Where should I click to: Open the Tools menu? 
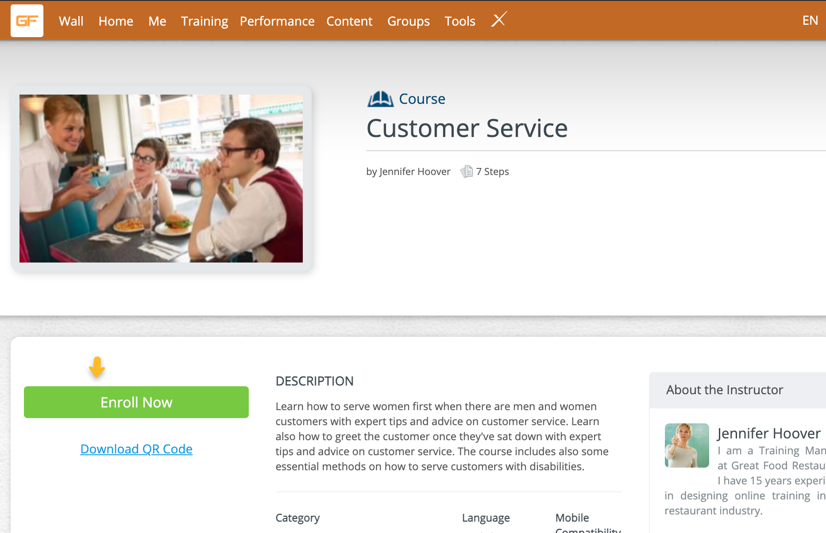[x=460, y=21]
